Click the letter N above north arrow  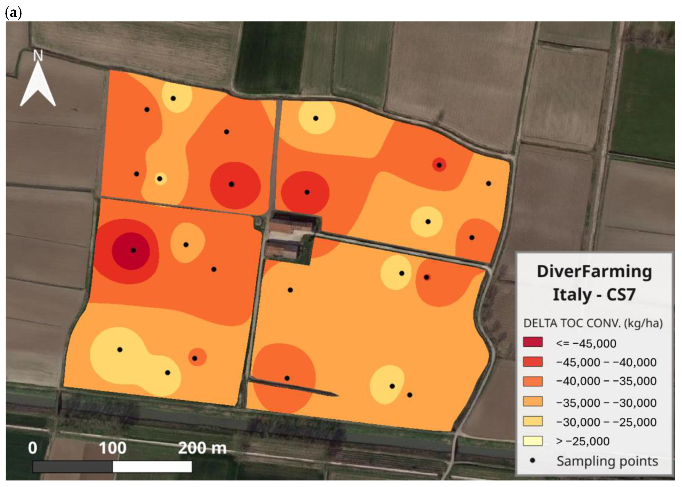[x=38, y=56]
